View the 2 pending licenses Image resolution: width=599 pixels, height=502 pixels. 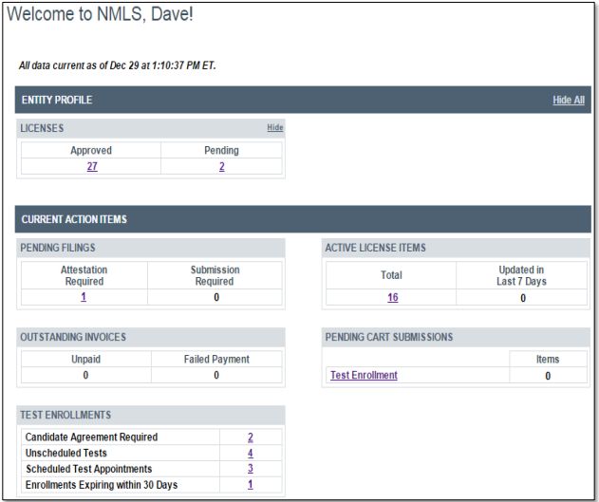pyautogui.click(x=221, y=166)
